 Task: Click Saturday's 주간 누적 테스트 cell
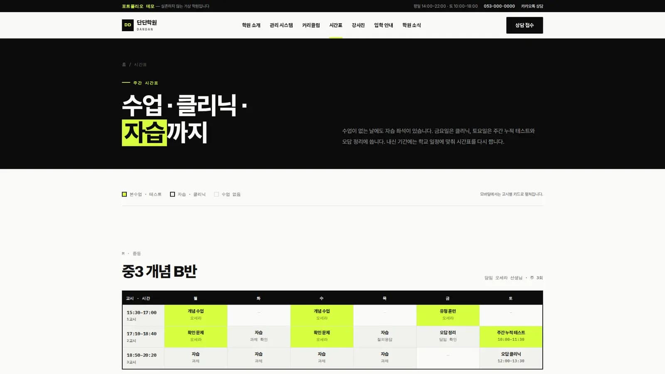(x=511, y=337)
